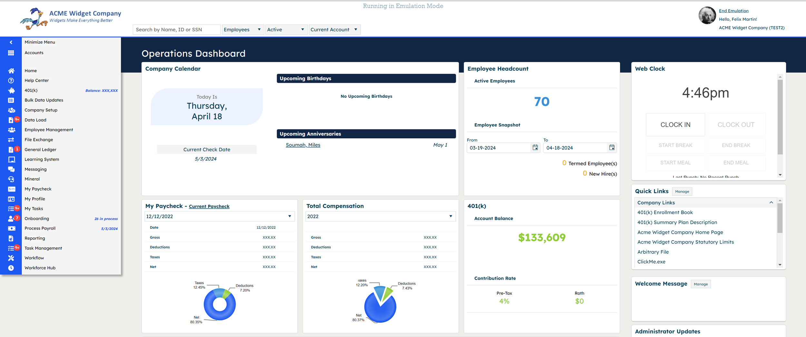Click the Workforce Hub clock icon
Viewport: 806px width, 337px height.
tap(11, 268)
